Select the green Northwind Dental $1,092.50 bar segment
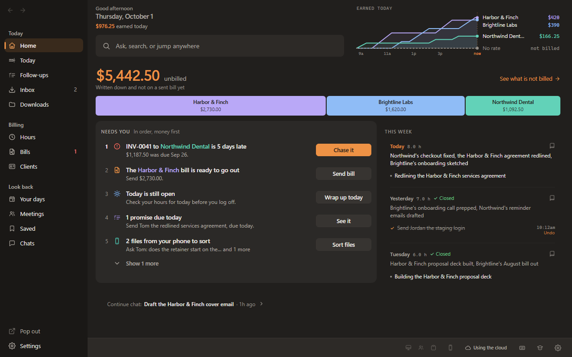Image resolution: width=572 pixels, height=357 pixels. (513, 106)
